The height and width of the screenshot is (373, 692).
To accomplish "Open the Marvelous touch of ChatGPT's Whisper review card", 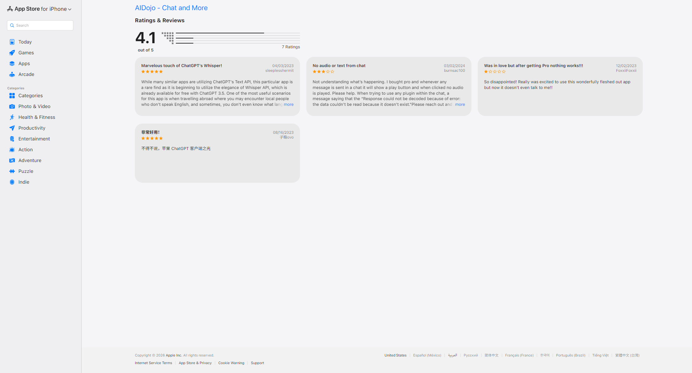I will click(217, 86).
